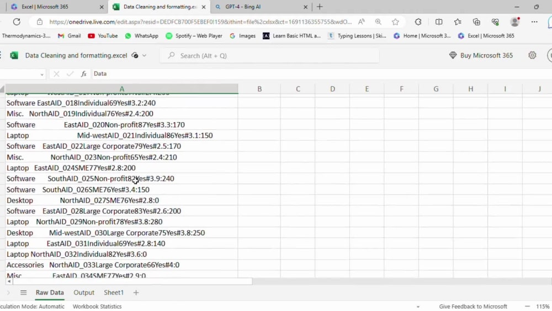Close the Data Cleaning and formatting browser tab
This screenshot has height=311, width=552.
pyautogui.click(x=204, y=7)
